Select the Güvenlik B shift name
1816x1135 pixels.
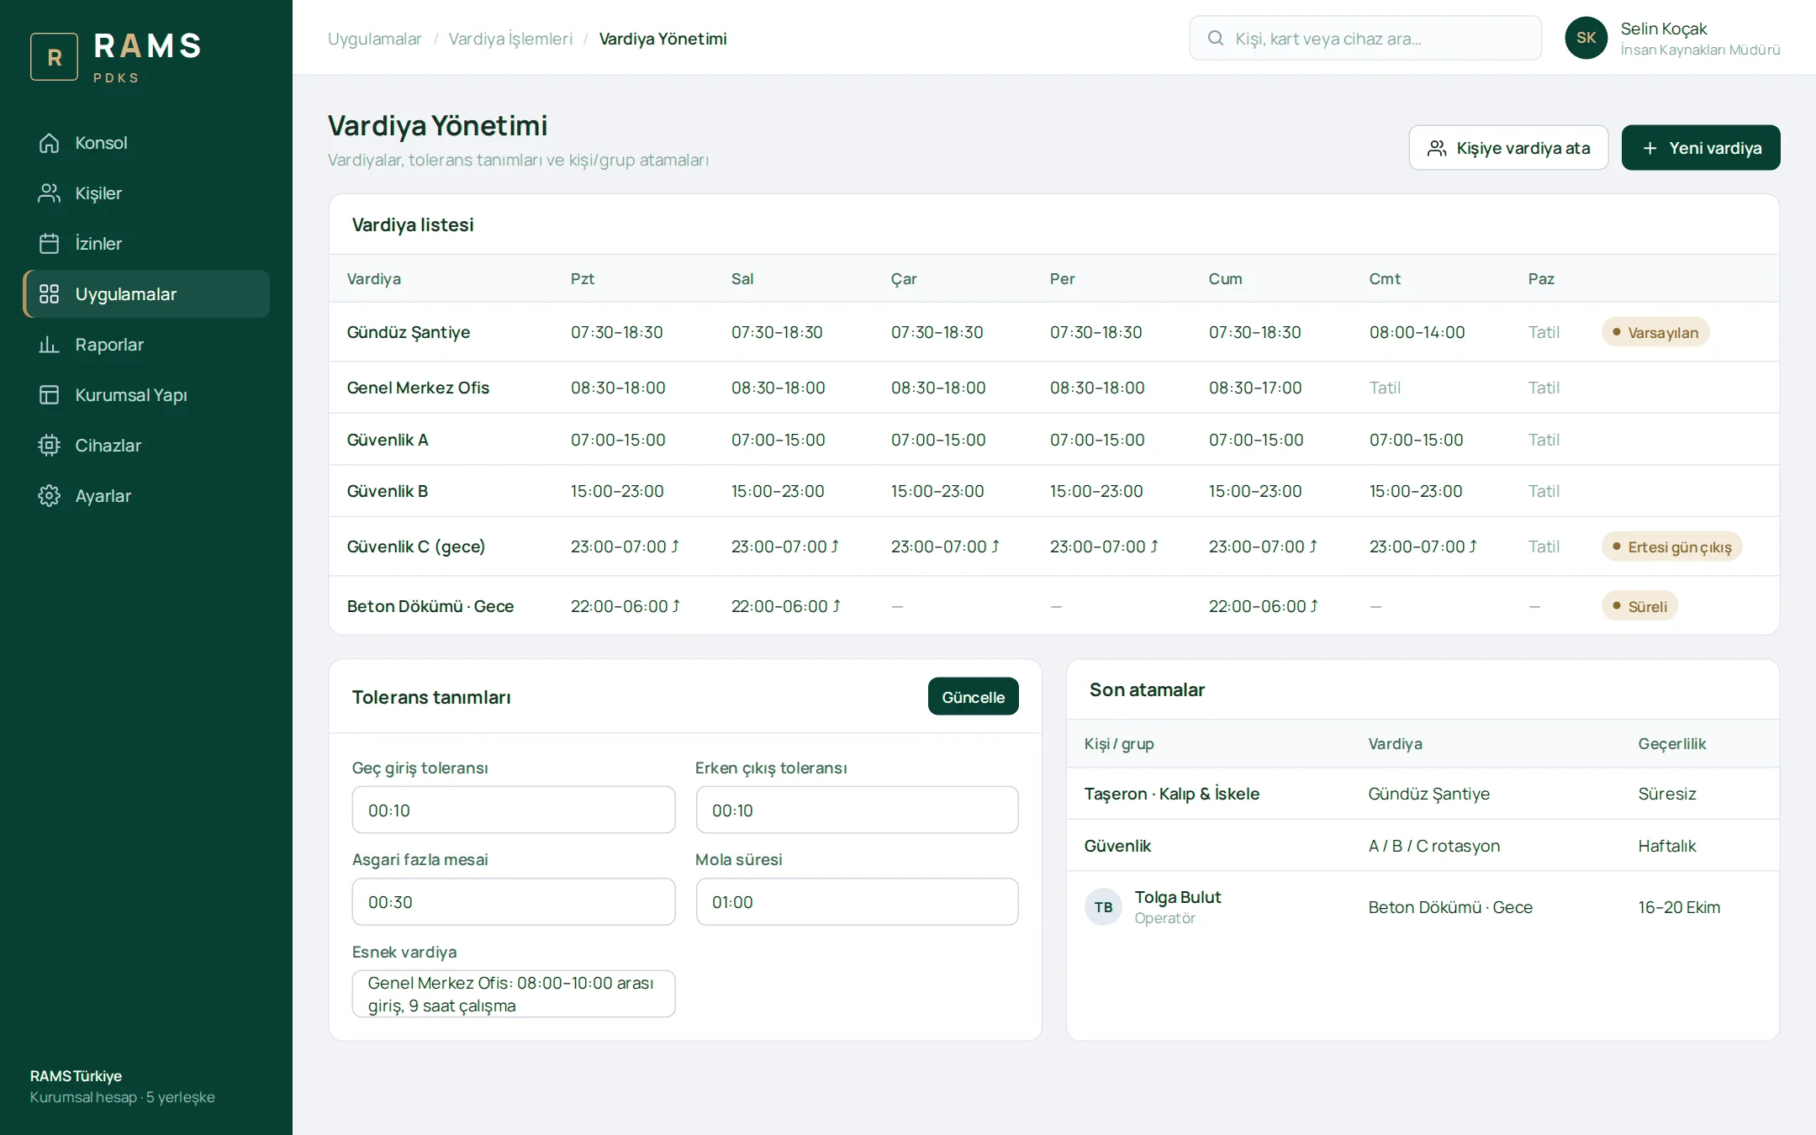coord(388,491)
